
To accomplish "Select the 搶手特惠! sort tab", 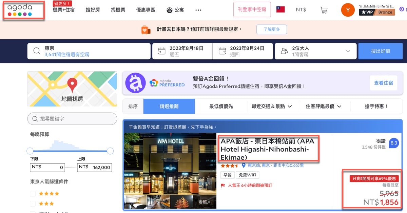I will (376, 106).
